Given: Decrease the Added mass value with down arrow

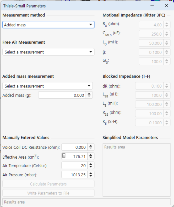Looking at the screenshot, I should click(89, 97).
